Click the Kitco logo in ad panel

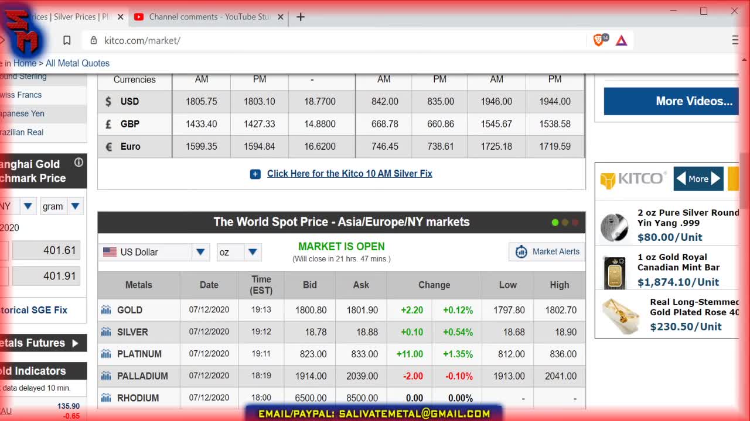click(x=633, y=179)
